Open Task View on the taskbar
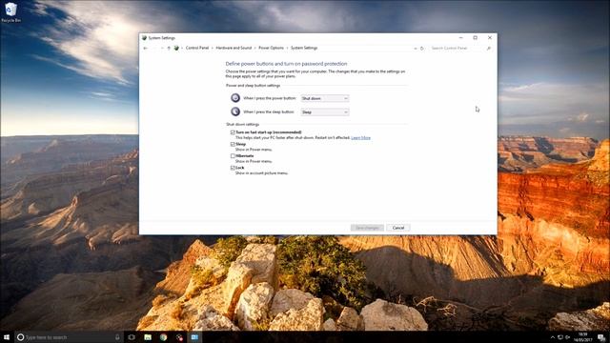 132,337
